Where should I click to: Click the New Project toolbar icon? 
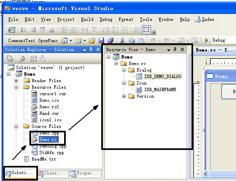click(64, 40)
